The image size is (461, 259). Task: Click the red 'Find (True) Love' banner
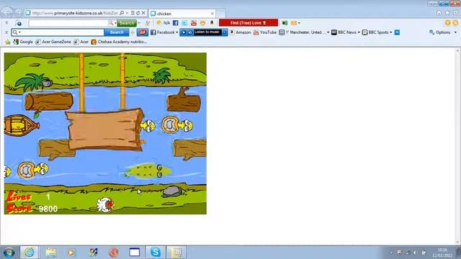pos(249,22)
